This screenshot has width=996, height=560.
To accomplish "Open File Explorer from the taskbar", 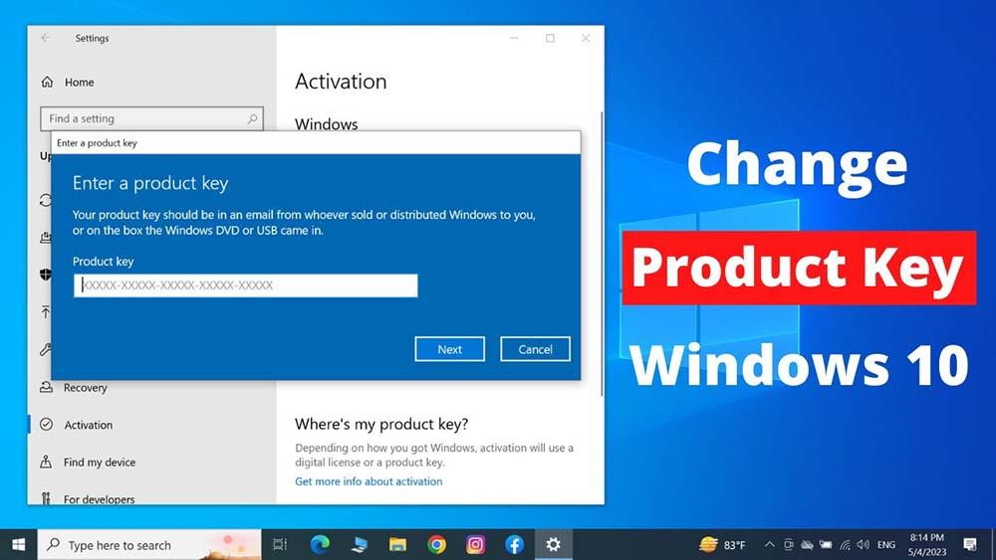I will pyautogui.click(x=397, y=544).
